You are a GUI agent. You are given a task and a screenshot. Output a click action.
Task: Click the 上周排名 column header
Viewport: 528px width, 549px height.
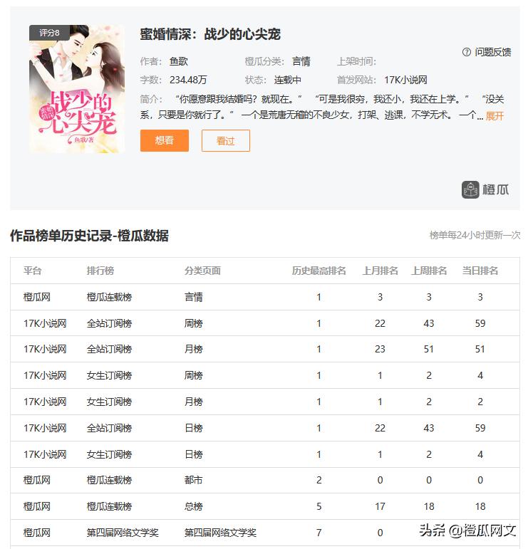(429, 271)
